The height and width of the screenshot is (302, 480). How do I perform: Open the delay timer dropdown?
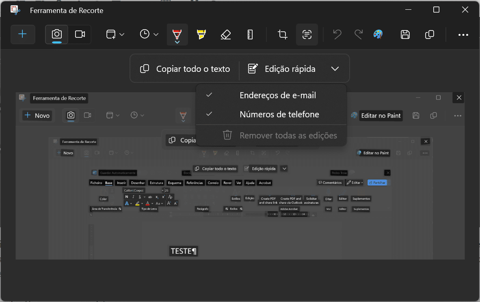click(x=149, y=35)
